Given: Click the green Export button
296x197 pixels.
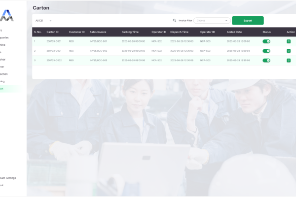Looking at the screenshot, I should point(248,21).
